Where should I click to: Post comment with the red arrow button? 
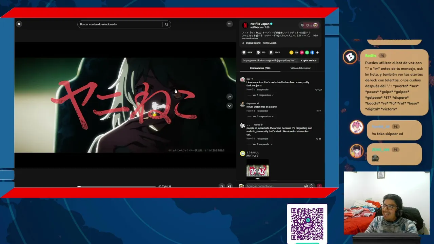pyautogui.click(x=319, y=186)
